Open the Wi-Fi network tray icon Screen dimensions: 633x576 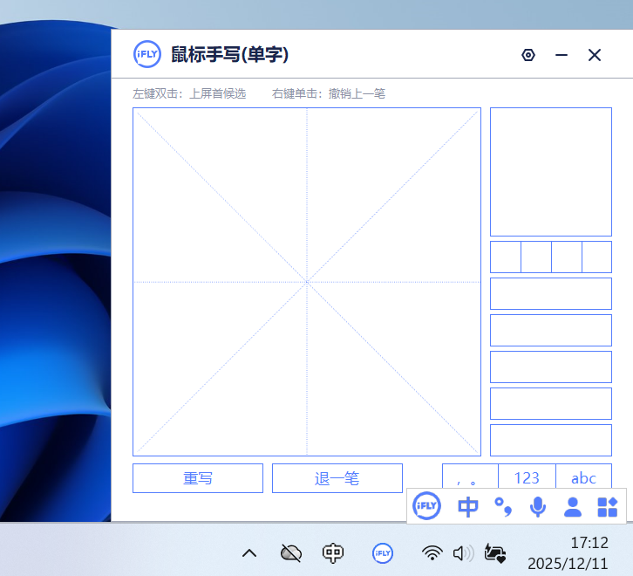click(432, 552)
